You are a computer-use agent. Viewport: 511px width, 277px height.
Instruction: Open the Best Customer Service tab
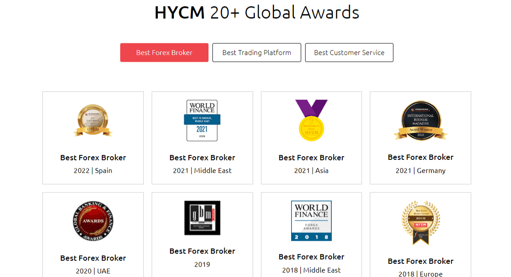pyautogui.click(x=349, y=53)
